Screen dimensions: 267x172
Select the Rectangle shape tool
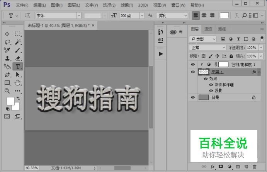pyautogui.click(x=7, y=83)
